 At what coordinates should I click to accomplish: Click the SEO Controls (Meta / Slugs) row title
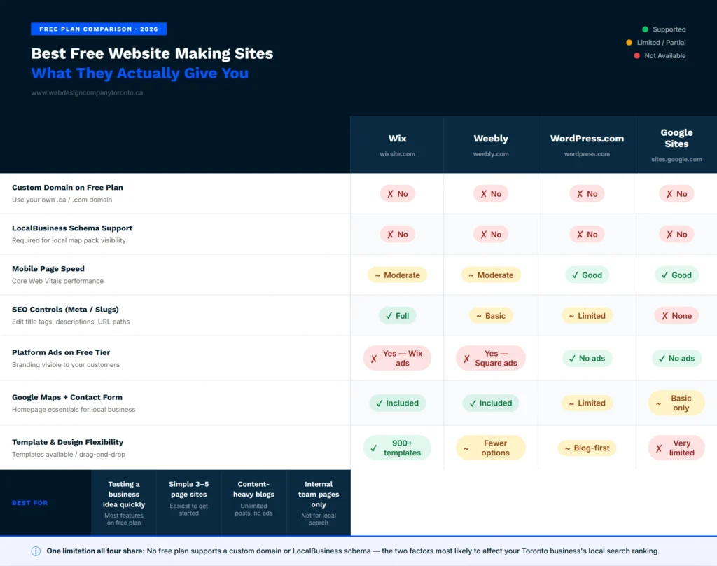(65, 310)
